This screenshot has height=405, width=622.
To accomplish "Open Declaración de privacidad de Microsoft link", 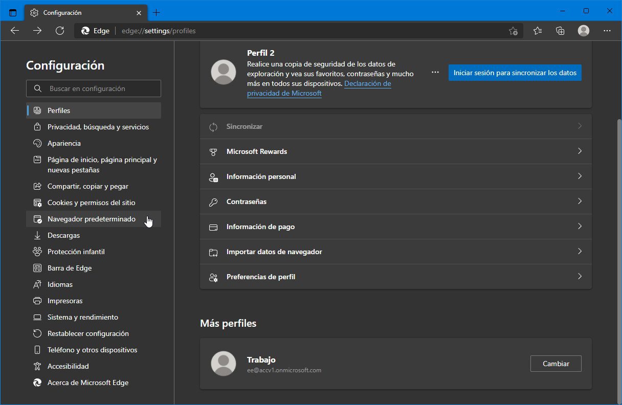I will [x=319, y=88].
